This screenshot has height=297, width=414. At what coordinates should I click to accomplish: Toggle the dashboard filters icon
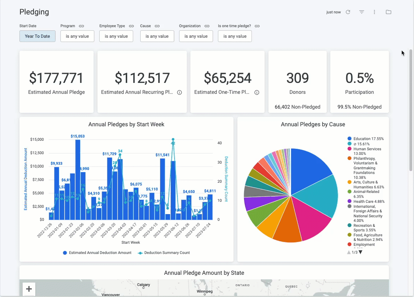(361, 12)
